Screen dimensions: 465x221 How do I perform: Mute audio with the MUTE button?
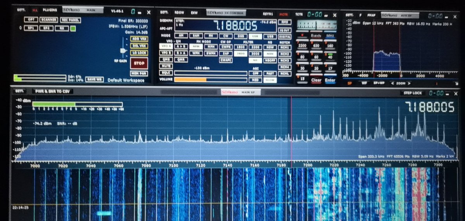tap(166, 66)
